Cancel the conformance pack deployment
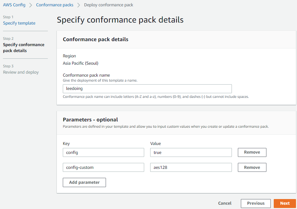This screenshot has width=297, height=209. pos(225,203)
